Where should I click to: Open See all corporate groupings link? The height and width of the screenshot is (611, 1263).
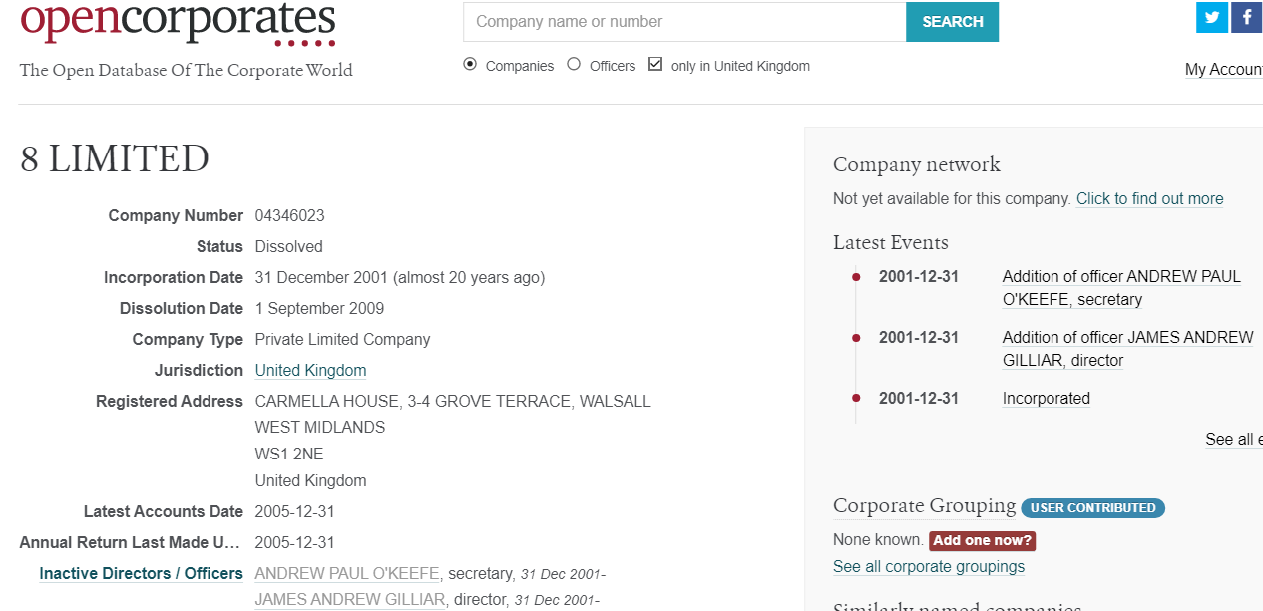[x=929, y=567]
